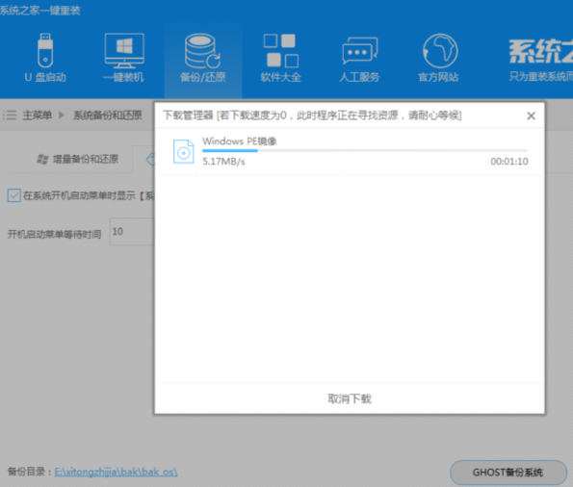The width and height of the screenshot is (573, 487).
Task: Click the Windows PE download progress bar
Action: click(x=365, y=150)
